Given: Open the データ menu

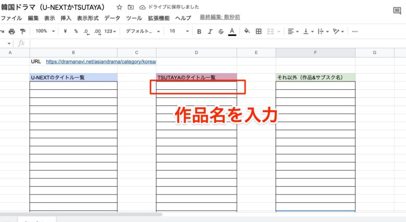Looking at the screenshot, I should point(112,18).
